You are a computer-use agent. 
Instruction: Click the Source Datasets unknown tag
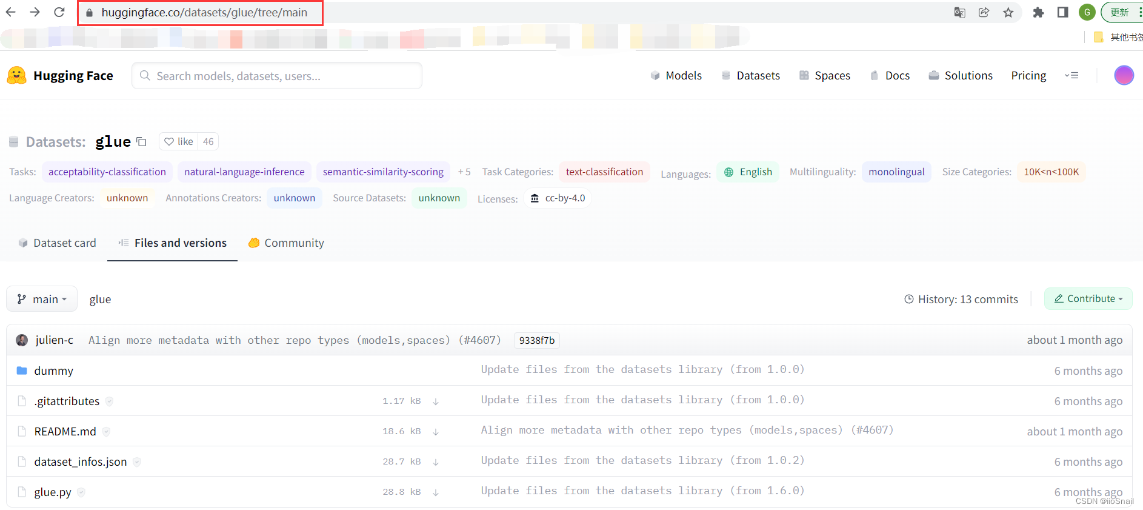(439, 198)
